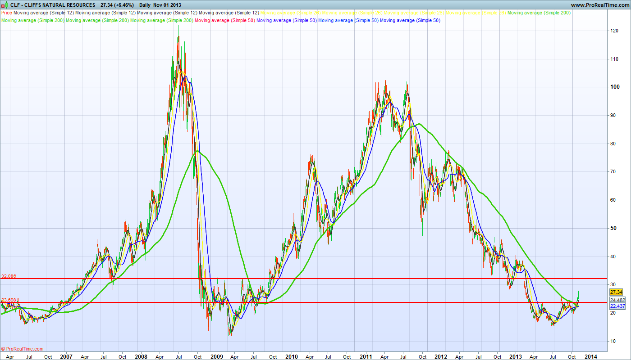Click the '32.086' horizontal line label
The width and height of the screenshot is (631, 360).
(9, 276)
